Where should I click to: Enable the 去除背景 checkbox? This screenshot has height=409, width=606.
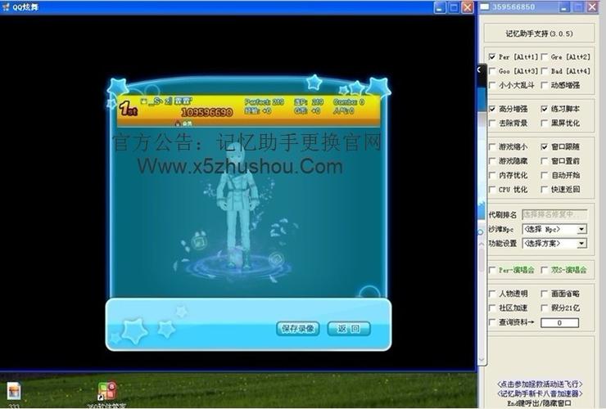click(x=491, y=123)
